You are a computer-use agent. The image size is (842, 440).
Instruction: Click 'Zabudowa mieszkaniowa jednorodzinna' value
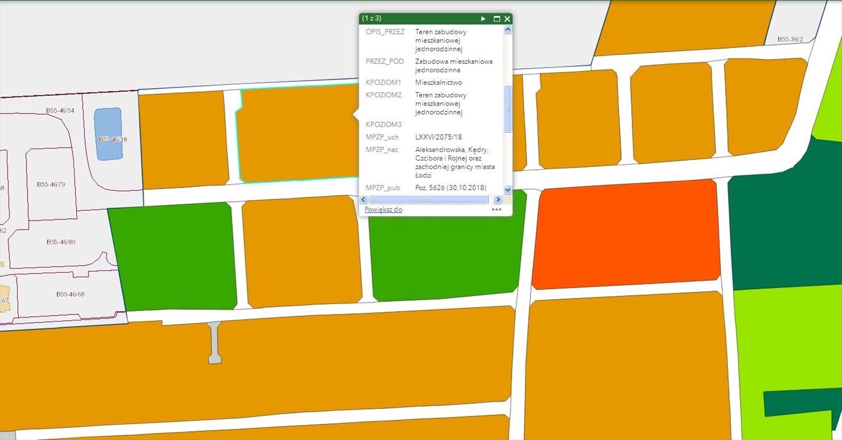[454, 66]
